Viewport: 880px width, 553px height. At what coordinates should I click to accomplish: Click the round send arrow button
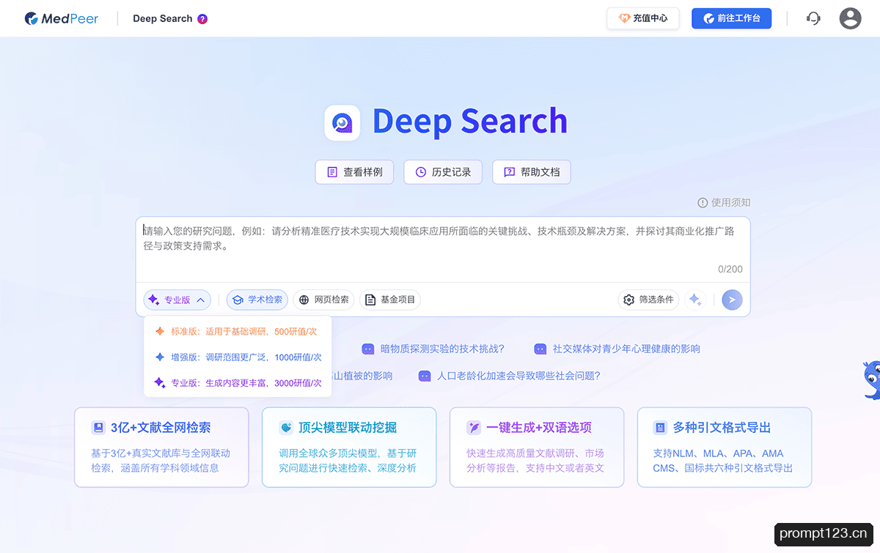pos(732,300)
